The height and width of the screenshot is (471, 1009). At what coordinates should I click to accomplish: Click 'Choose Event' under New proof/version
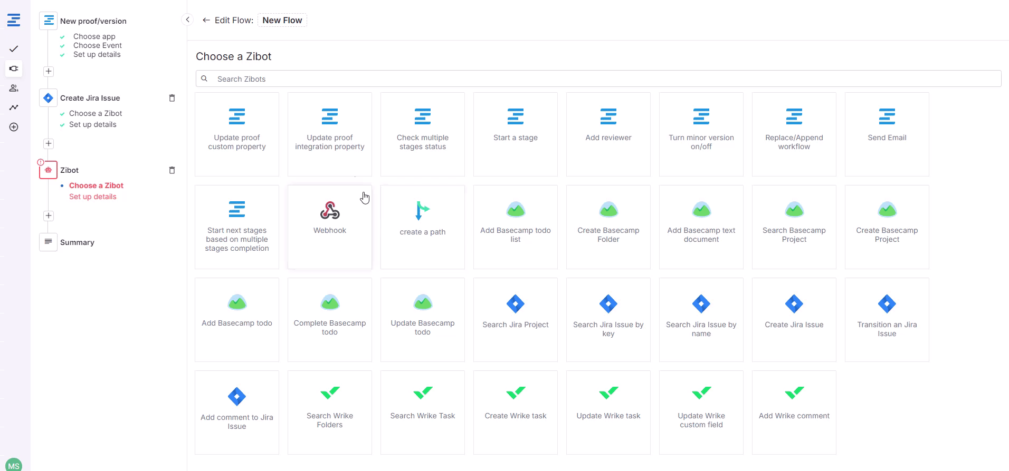(x=98, y=45)
